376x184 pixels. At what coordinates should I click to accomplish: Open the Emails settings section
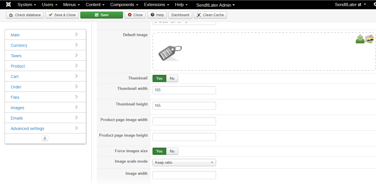click(45, 118)
